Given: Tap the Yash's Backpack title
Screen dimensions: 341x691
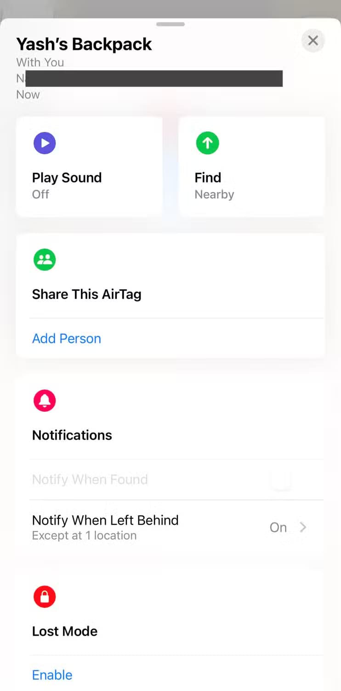Looking at the screenshot, I should coord(84,44).
